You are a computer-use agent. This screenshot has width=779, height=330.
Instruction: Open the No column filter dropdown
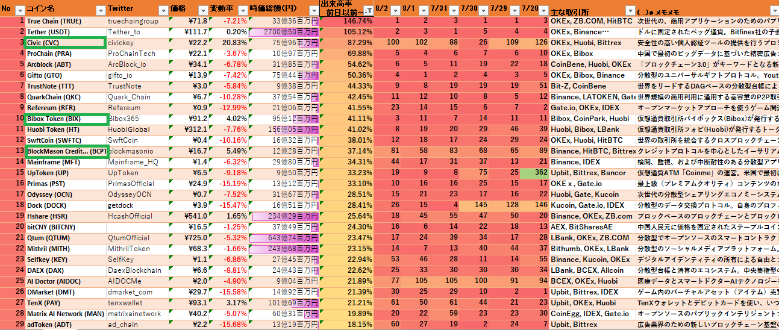coord(19,10)
